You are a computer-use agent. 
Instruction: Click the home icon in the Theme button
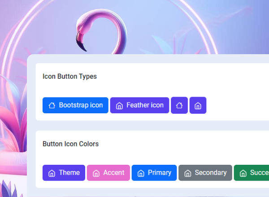tap(52, 173)
